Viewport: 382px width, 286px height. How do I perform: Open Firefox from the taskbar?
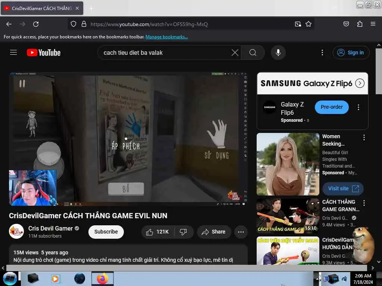tap(103, 279)
